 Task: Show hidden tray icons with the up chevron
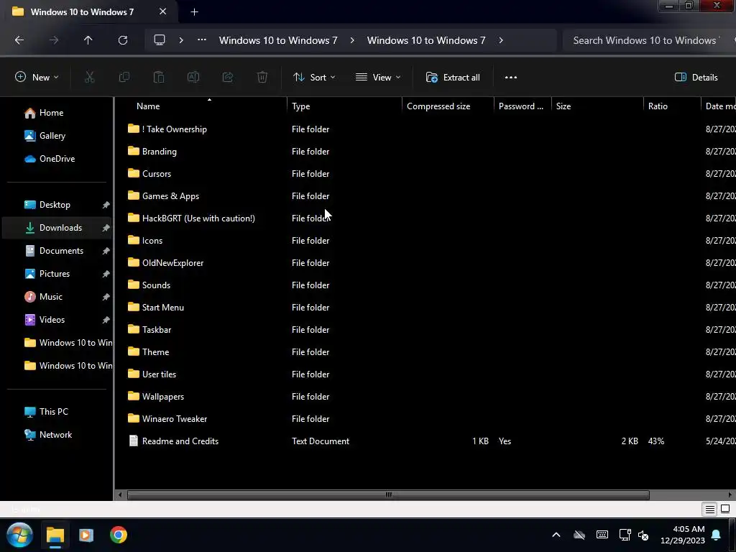point(556,535)
